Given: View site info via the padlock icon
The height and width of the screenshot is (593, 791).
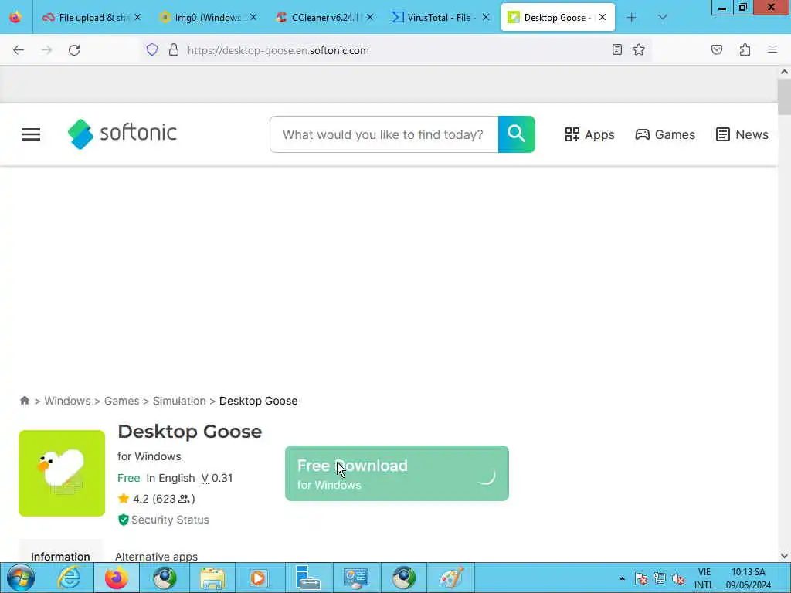Looking at the screenshot, I should point(174,50).
